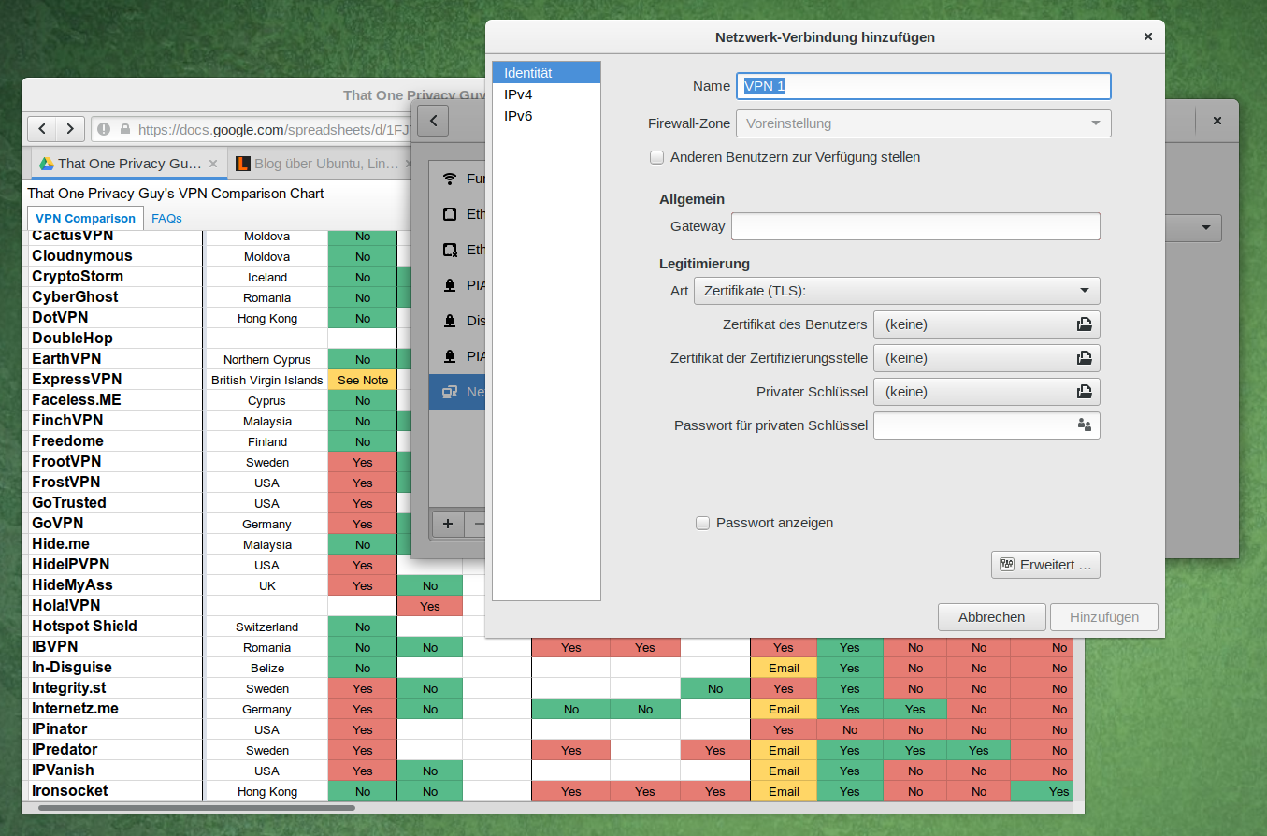
Task: Click the plus icon to add a network connection
Action: (448, 524)
